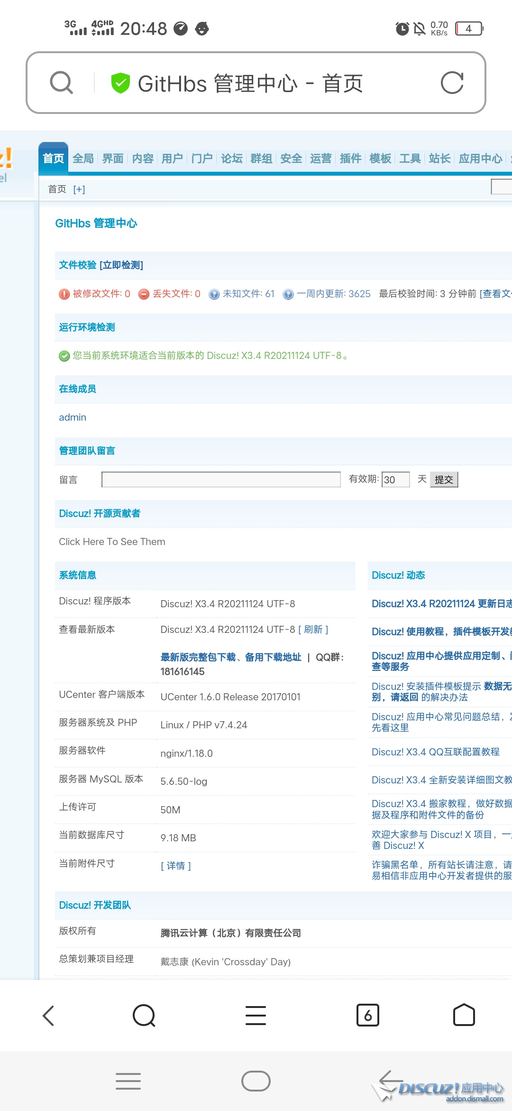Open the 应用中心 tab
The width and height of the screenshot is (512, 1111).
[x=481, y=158]
